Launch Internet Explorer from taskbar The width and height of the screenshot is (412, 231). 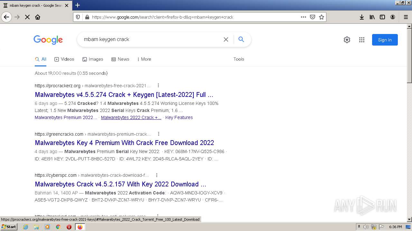tap(26, 227)
